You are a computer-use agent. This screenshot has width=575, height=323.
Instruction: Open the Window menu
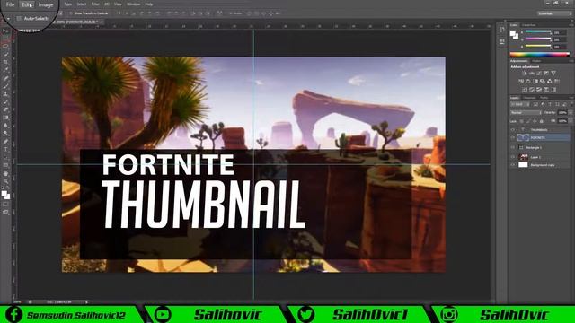coord(134,4)
